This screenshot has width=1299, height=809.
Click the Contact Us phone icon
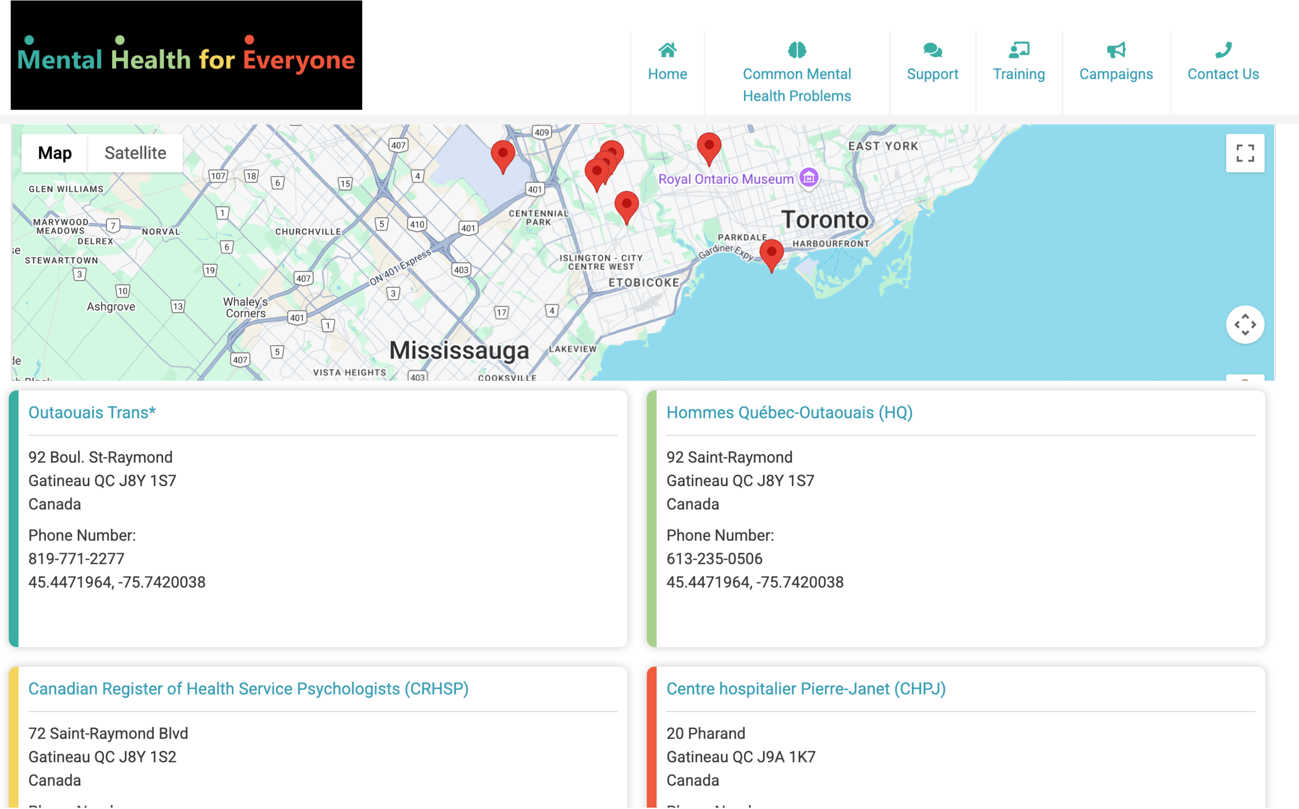click(x=1223, y=50)
